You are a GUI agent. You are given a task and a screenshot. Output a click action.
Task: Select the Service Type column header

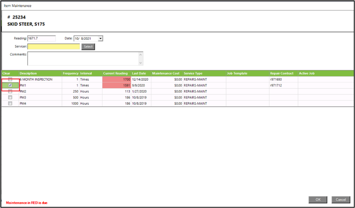(x=193, y=73)
